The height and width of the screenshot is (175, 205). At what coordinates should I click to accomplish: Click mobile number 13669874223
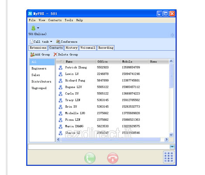[131, 94]
